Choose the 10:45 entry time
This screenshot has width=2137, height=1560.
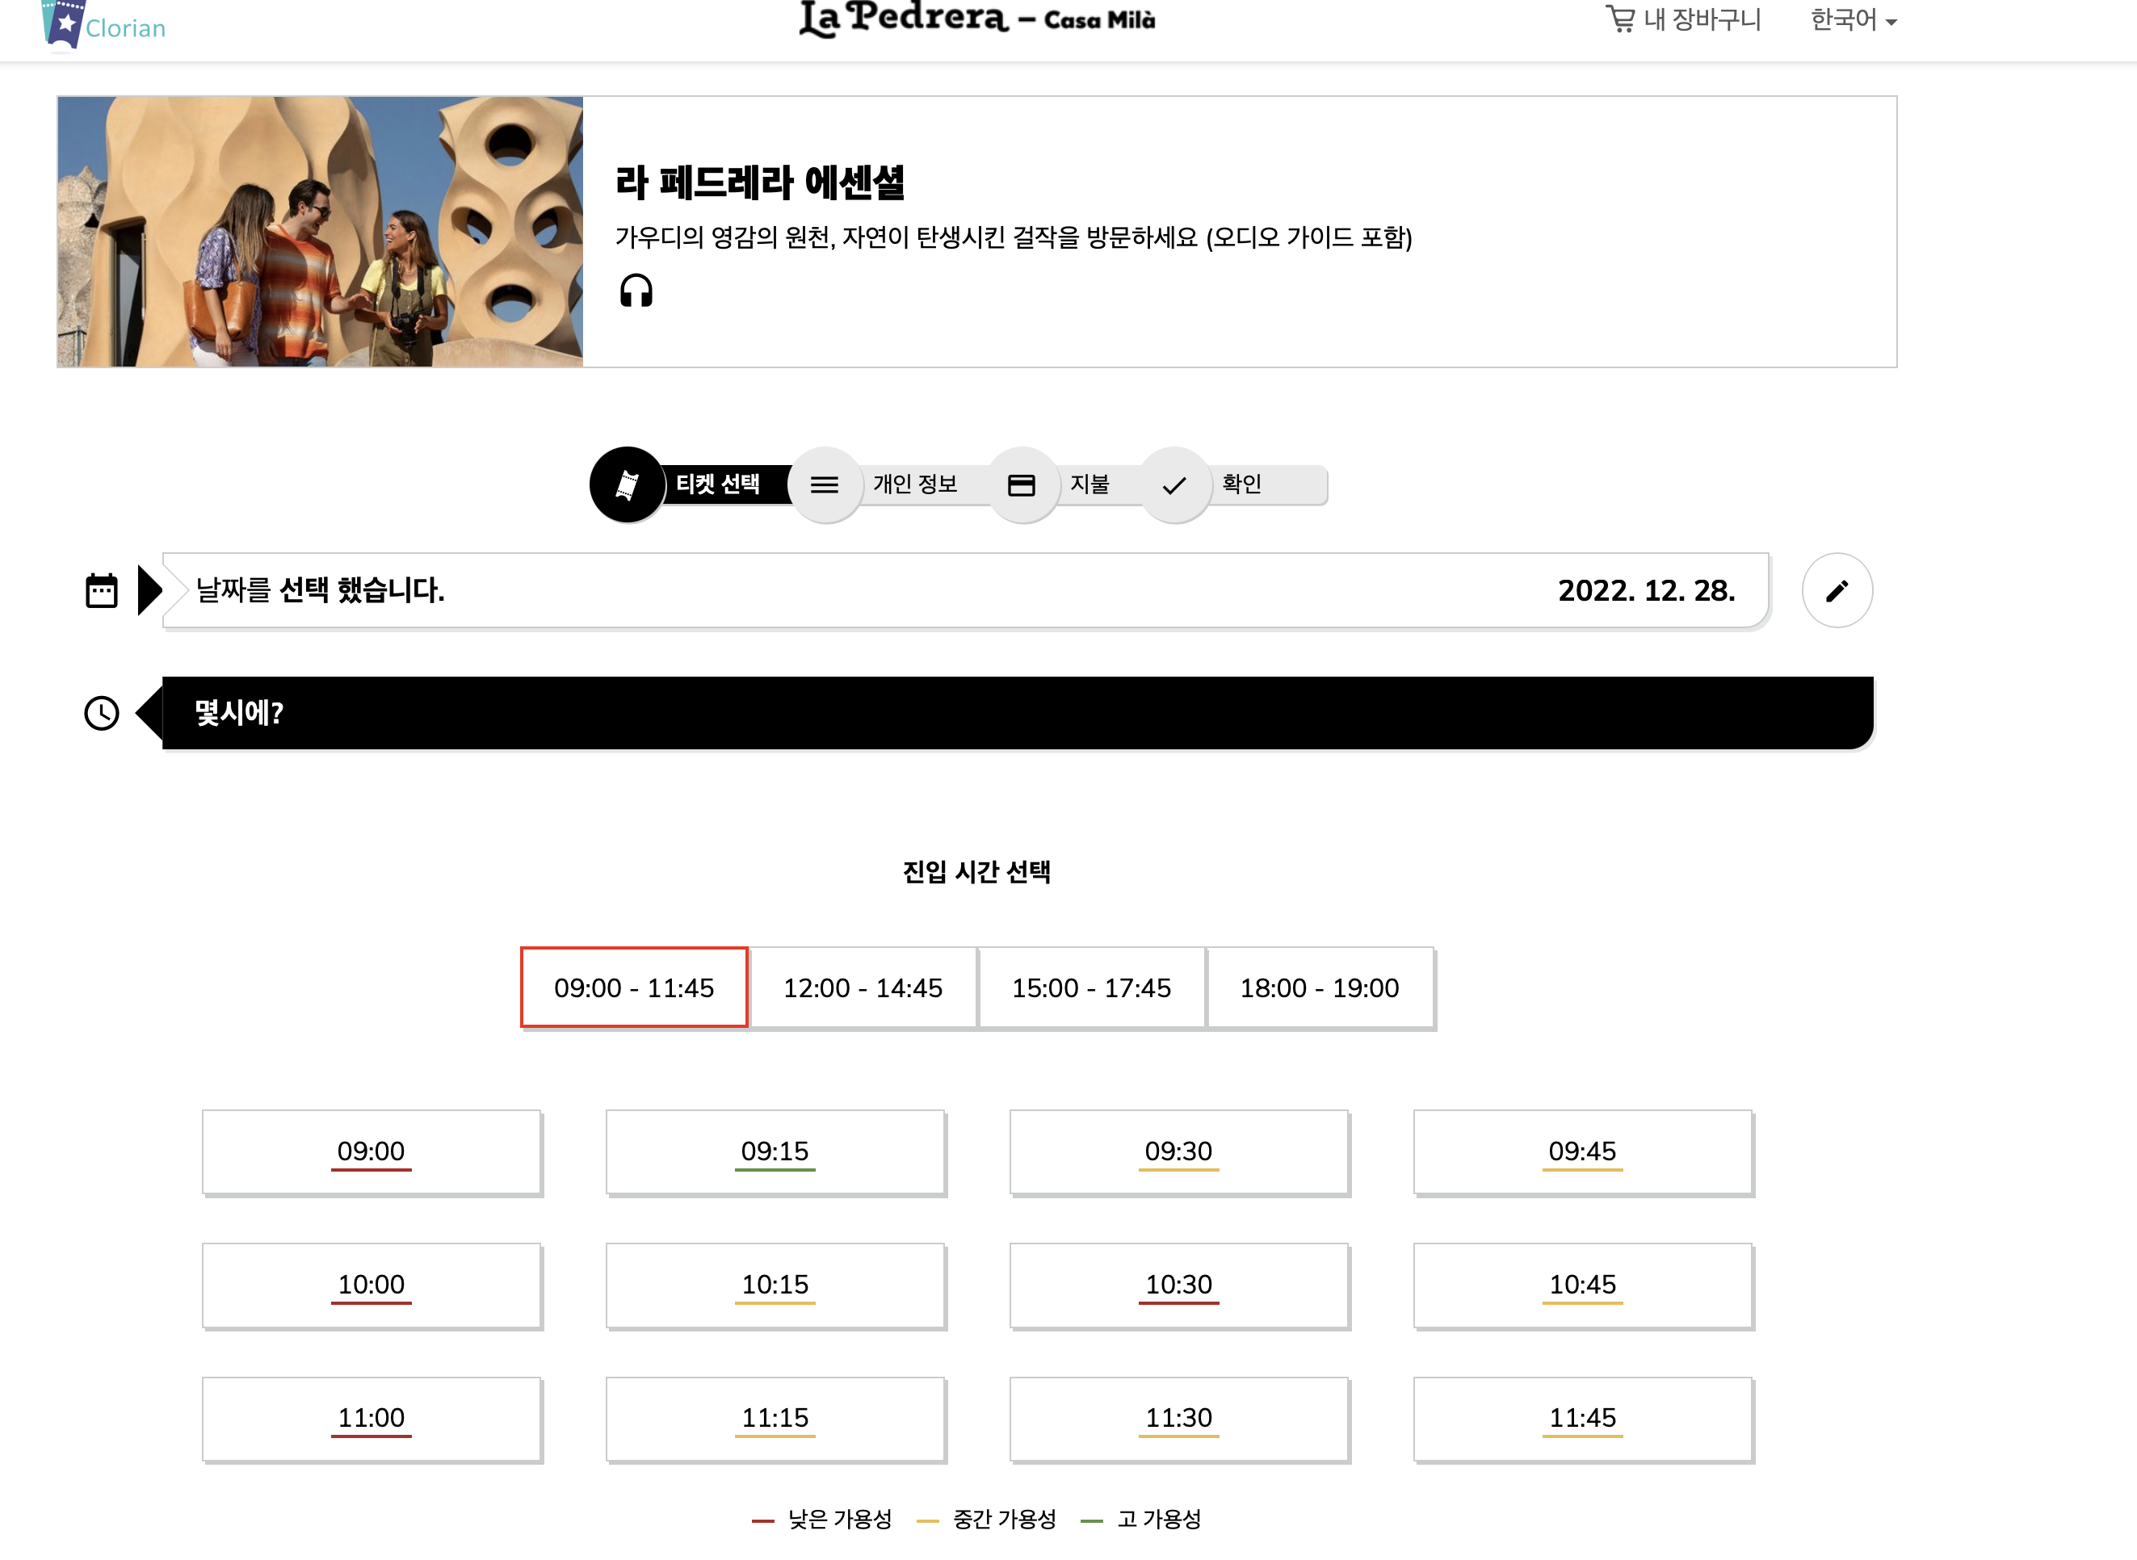[x=1581, y=1285]
